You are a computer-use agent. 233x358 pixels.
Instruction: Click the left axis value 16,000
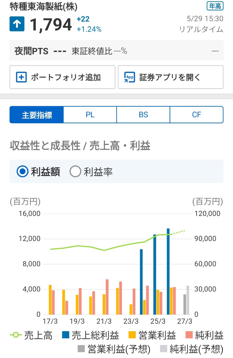pyautogui.click(x=29, y=214)
